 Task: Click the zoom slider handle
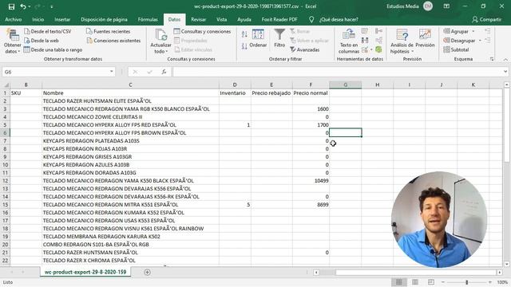point(466,282)
